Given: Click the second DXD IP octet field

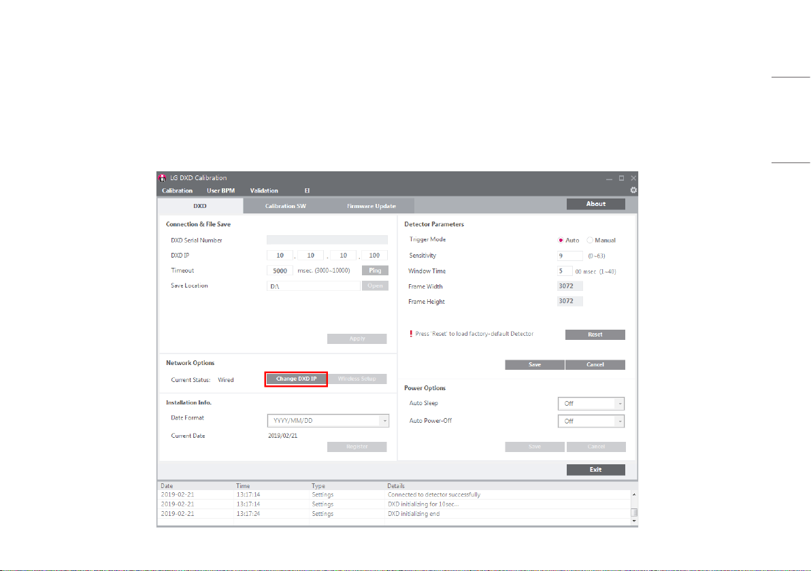Looking at the screenshot, I should [x=310, y=256].
